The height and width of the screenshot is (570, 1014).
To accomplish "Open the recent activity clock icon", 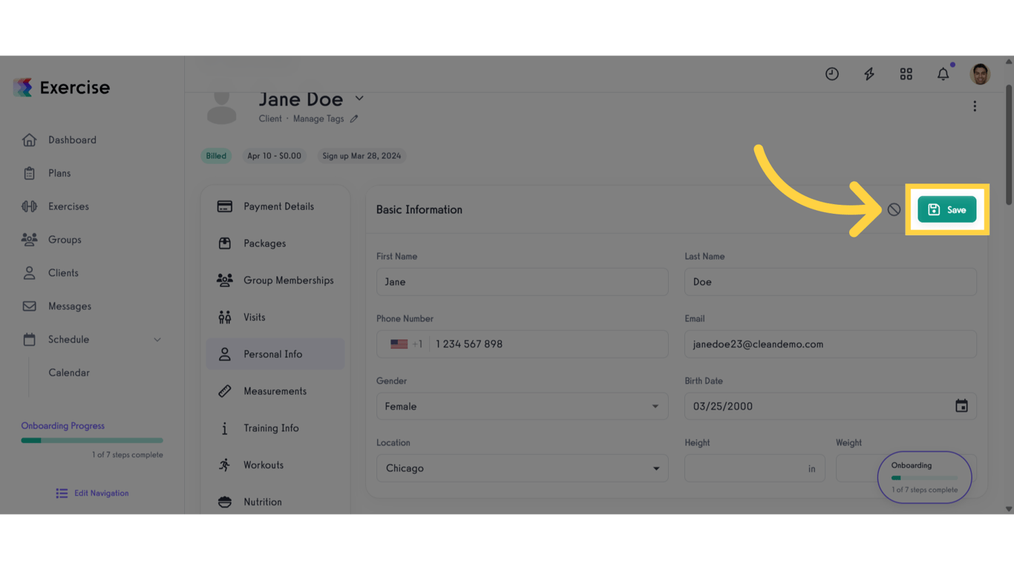I will click(x=832, y=74).
